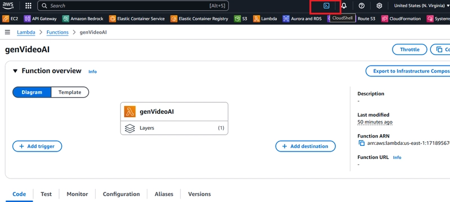Click the search magnifier icon

[44, 6]
